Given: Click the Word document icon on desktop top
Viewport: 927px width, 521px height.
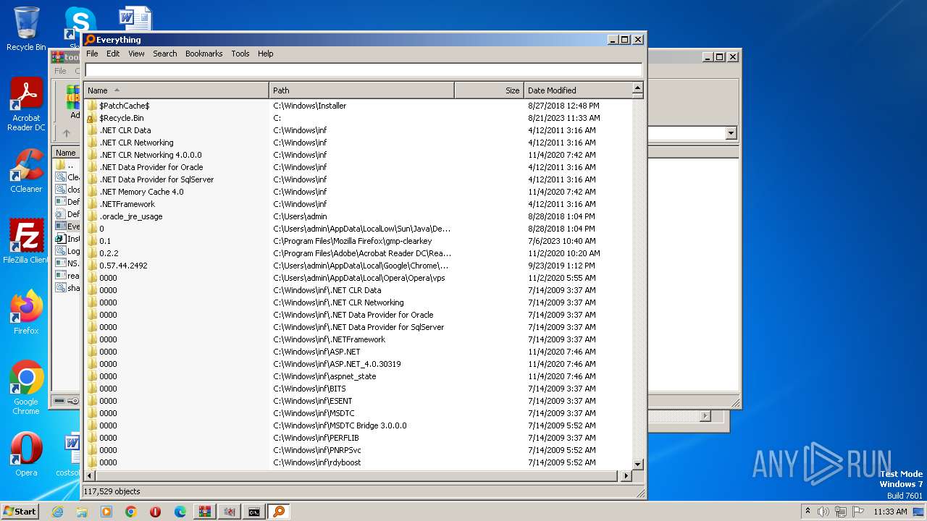Looking at the screenshot, I should click(x=135, y=20).
